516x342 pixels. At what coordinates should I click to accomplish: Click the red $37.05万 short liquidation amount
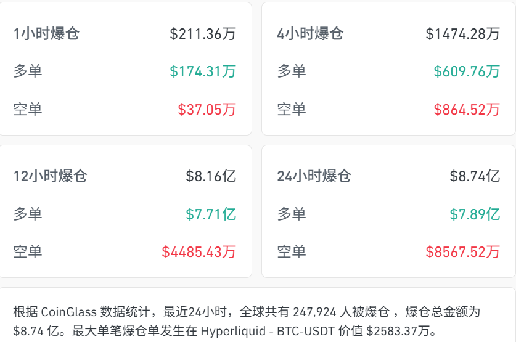tap(207, 110)
